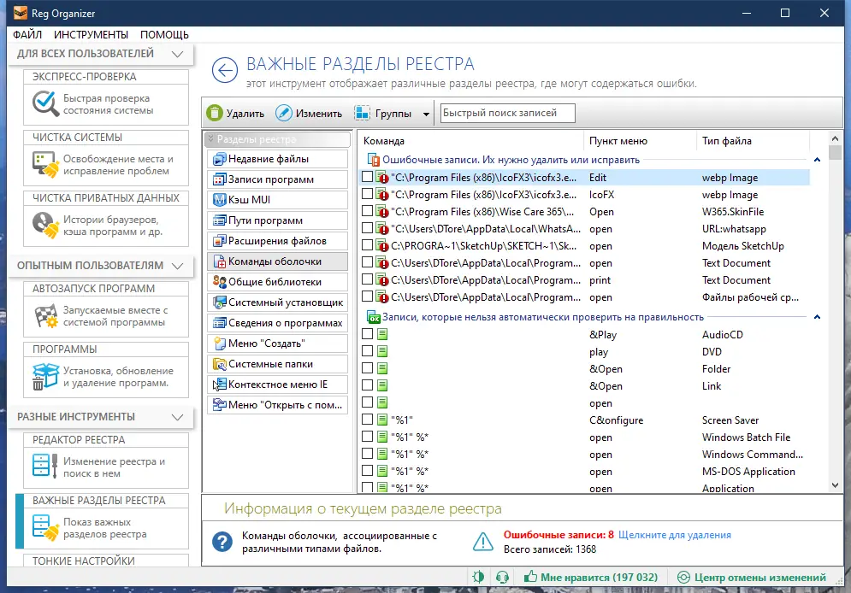Image resolution: width=851 pixels, height=593 pixels.
Task: Check the Edit webp Image entry checkbox
Action: pyautogui.click(x=368, y=177)
